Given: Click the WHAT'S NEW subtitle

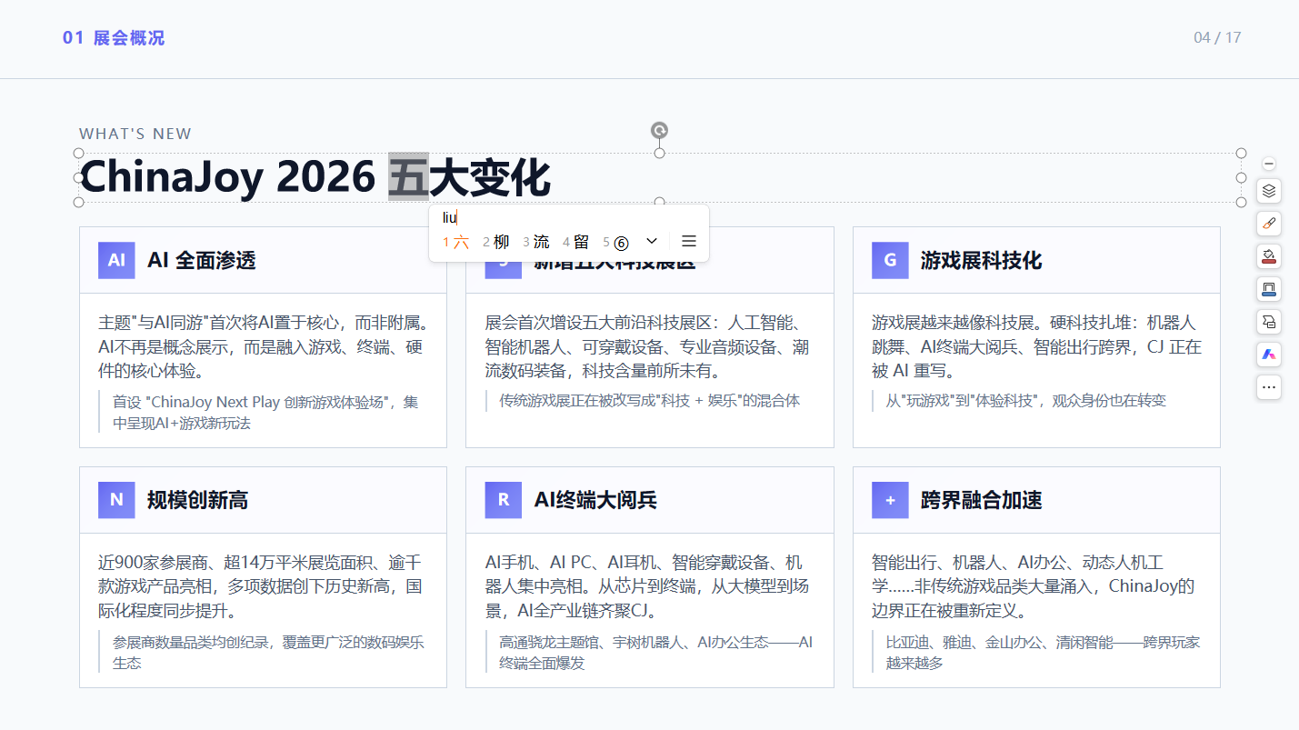Looking at the screenshot, I should tap(135, 135).
